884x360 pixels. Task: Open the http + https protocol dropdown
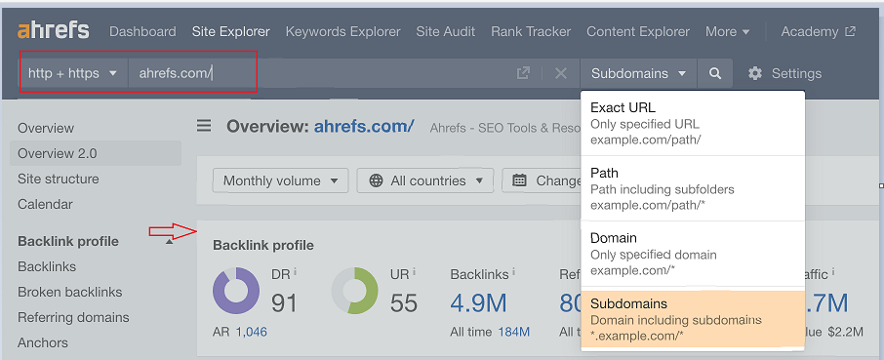click(73, 73)
